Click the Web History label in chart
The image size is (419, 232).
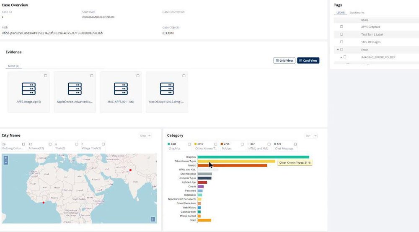coord(189,208)
